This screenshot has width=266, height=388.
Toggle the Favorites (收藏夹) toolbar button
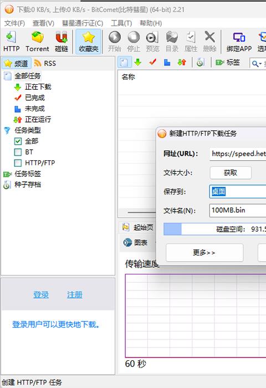click(89, 42)
